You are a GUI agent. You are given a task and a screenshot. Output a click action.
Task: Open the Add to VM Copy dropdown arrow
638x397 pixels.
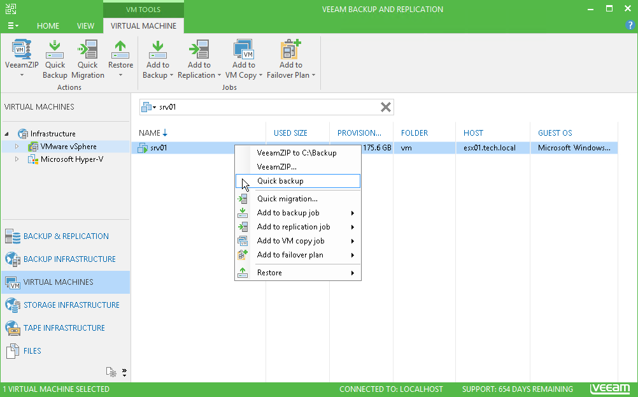click(261, 75)
